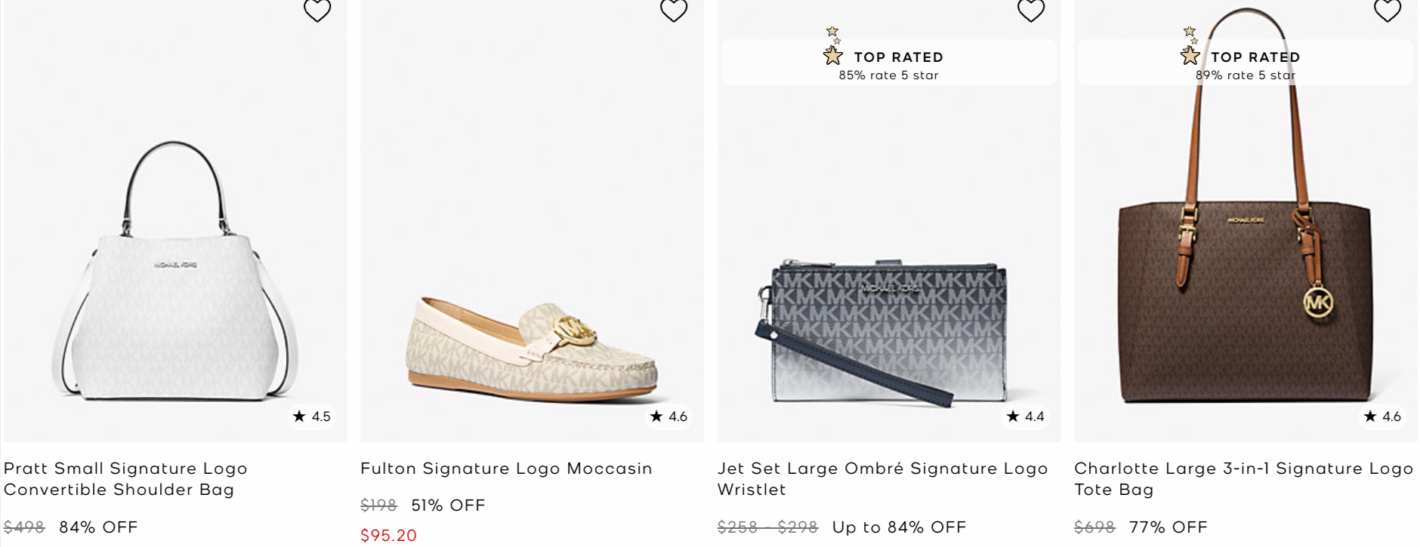Viewport: 1420px width, 547px height.
Task: Open the white Pratt shoulder bag image
Action: [175, 272]
